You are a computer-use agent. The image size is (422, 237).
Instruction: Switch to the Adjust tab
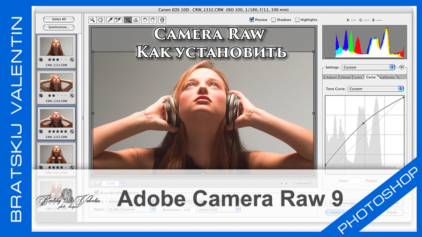(331, 77)
